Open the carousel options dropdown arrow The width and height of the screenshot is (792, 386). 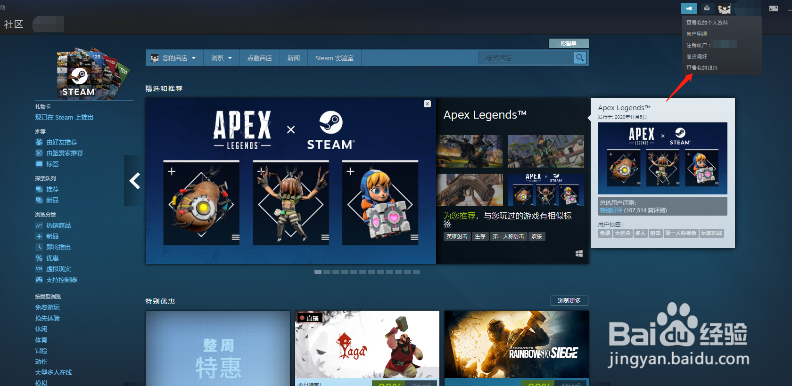(x=427, y=104)
